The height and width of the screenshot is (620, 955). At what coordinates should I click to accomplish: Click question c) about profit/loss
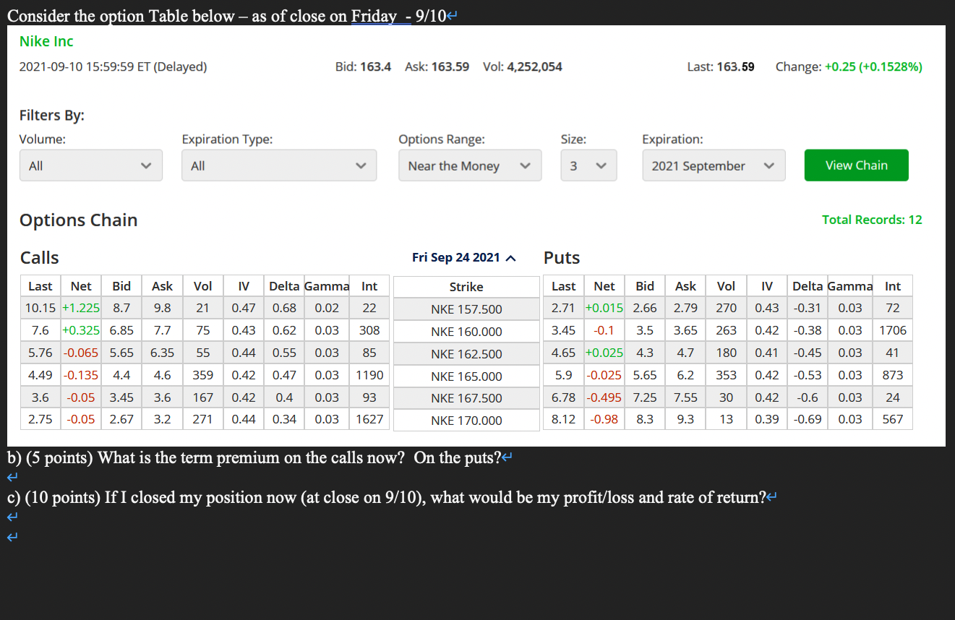(x=387, y=497)
